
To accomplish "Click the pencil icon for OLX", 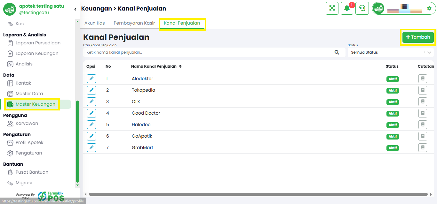I will tap(91, 102).
